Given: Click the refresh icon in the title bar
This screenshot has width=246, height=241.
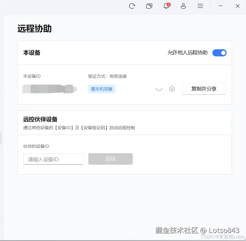Looking at the screenshot, I should (x=132, y=6).
